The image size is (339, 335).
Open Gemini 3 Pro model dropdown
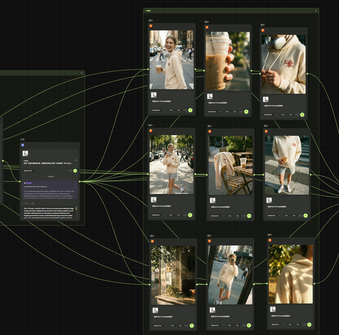(30, 171)
